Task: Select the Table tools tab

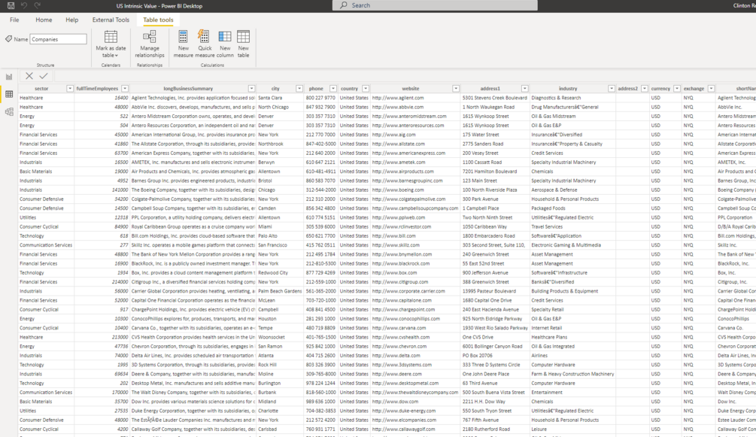Action: [x=158, y=20]
